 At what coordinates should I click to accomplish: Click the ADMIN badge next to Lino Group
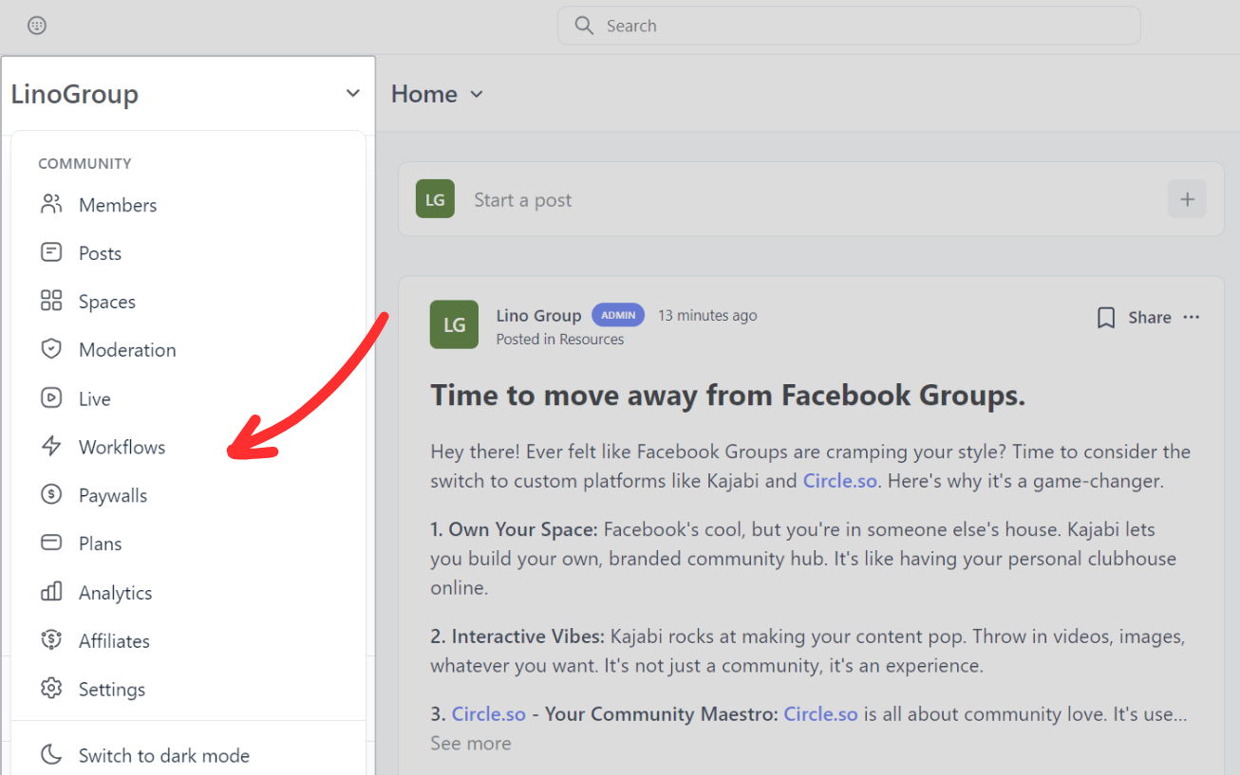(x=618, y=315)
